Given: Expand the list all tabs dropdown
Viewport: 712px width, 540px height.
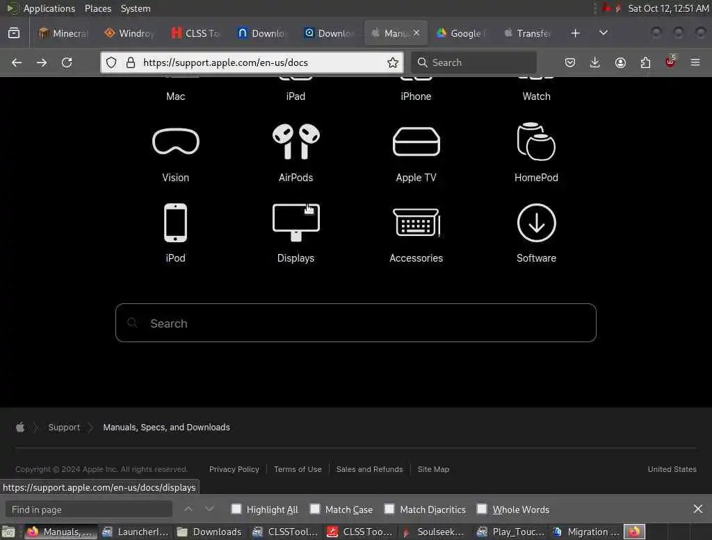Looking at the screenshot, I should coord(604,33).
